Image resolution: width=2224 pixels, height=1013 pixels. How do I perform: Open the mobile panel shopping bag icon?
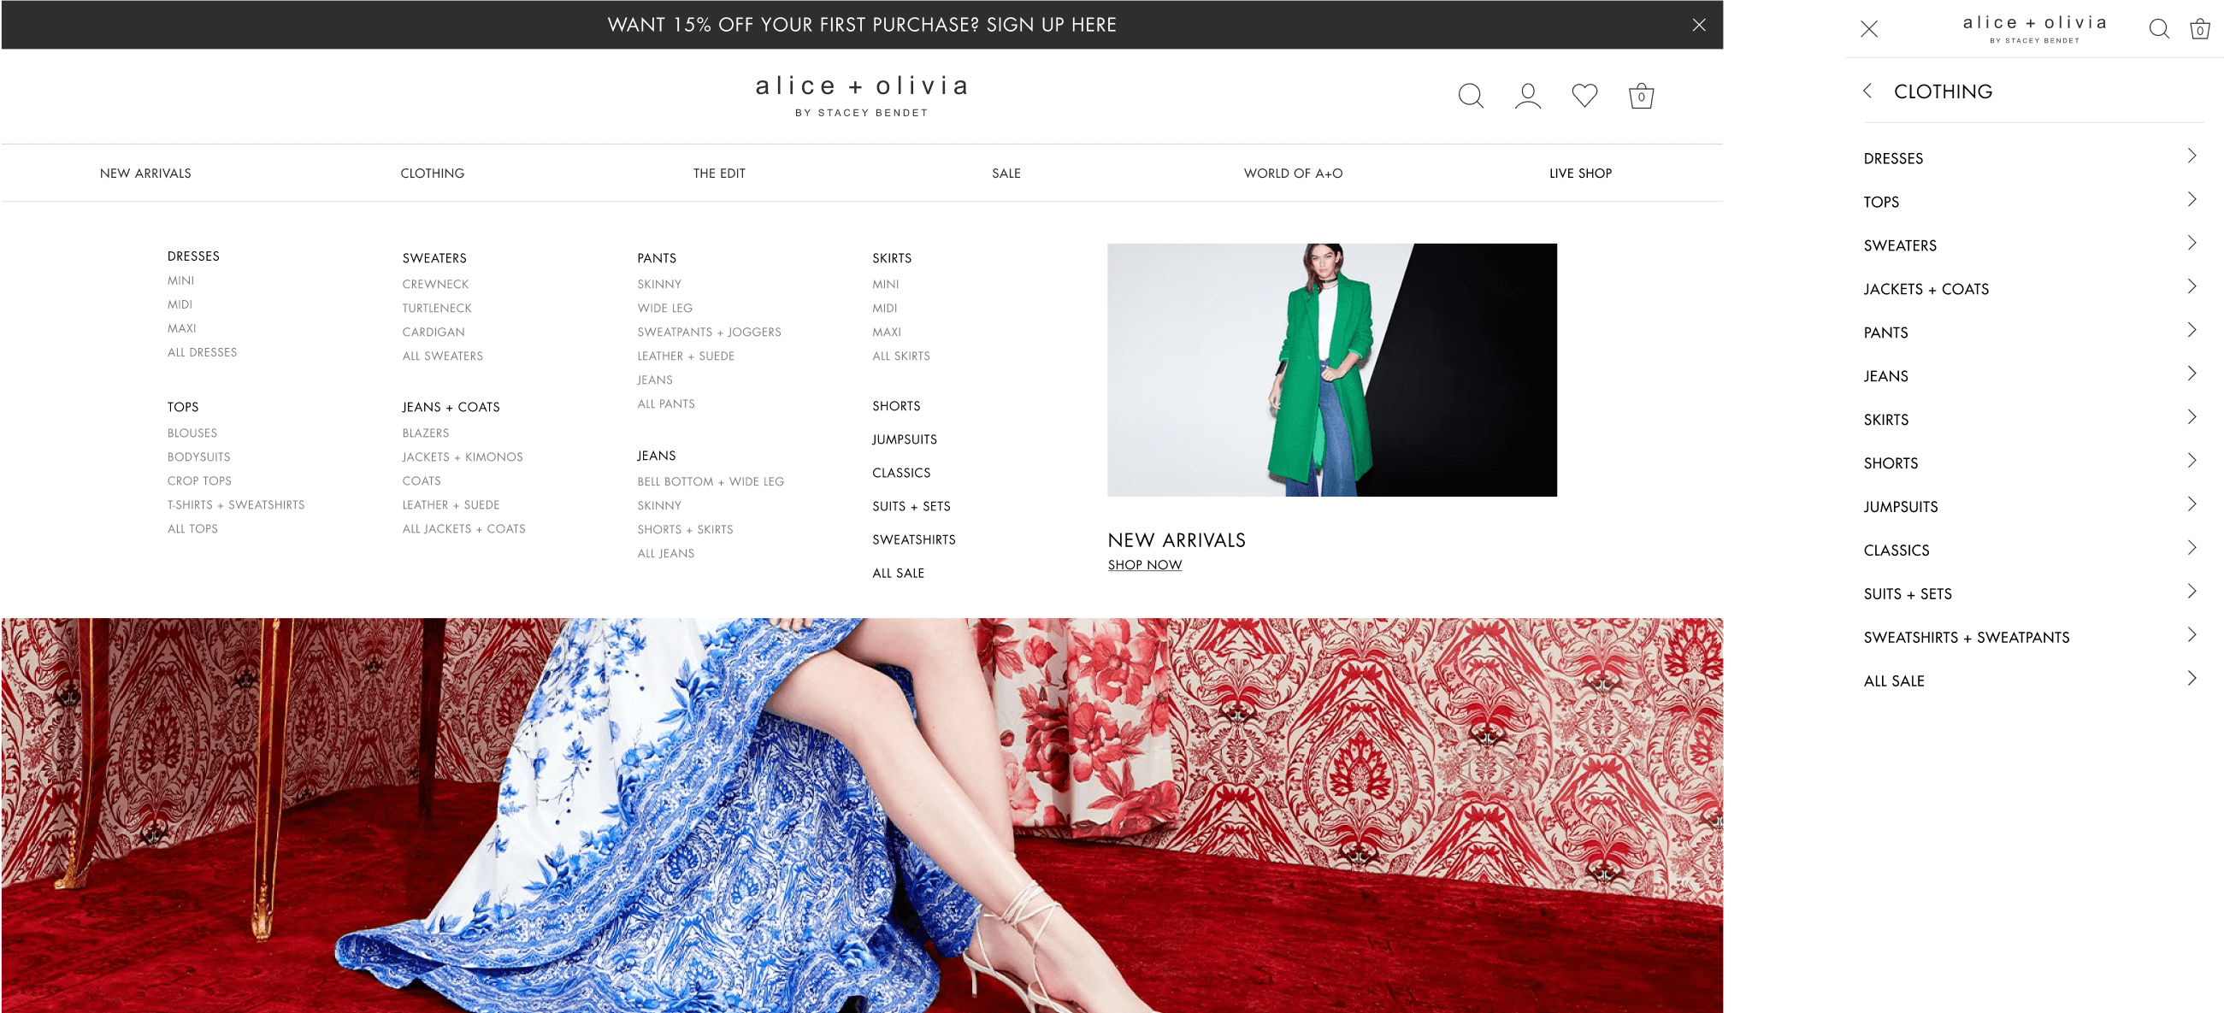[2199, 29]
